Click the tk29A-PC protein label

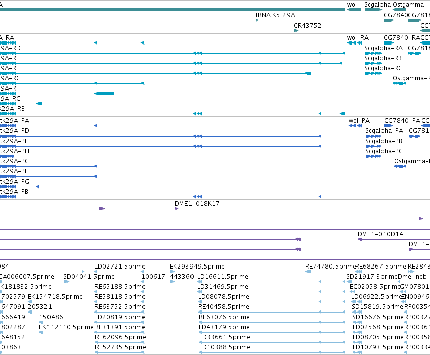point(14,161)
